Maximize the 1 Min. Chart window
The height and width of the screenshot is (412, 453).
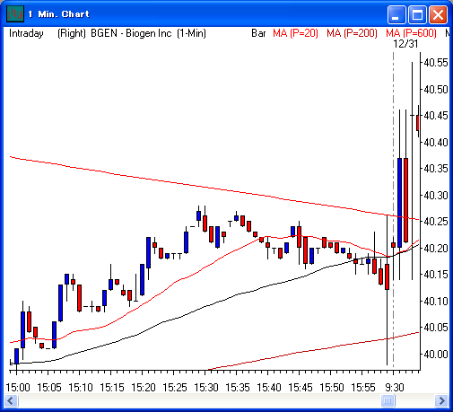pyautogui.click(x=417, y=14)
